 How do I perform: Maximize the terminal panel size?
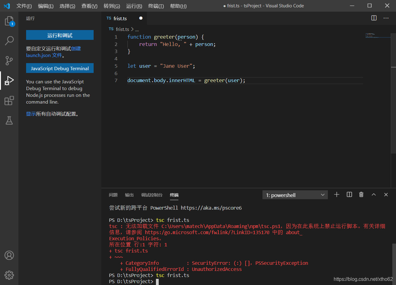(x=374, y=195)
